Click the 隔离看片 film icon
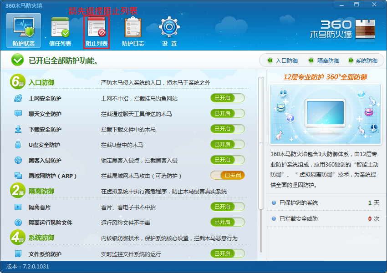 (18, 207)
